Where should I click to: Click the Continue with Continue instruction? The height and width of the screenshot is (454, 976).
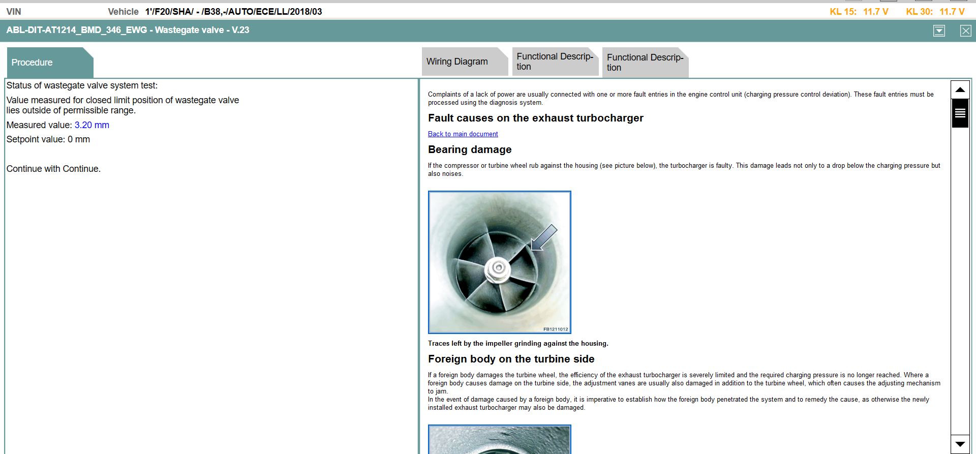[53, 169]
